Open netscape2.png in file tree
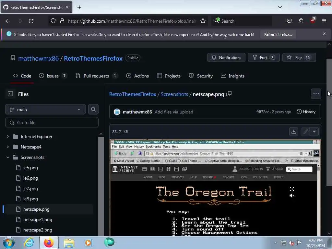332x249 pixels. point(38,230)
